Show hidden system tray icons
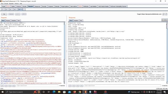 tap(142, 92)
